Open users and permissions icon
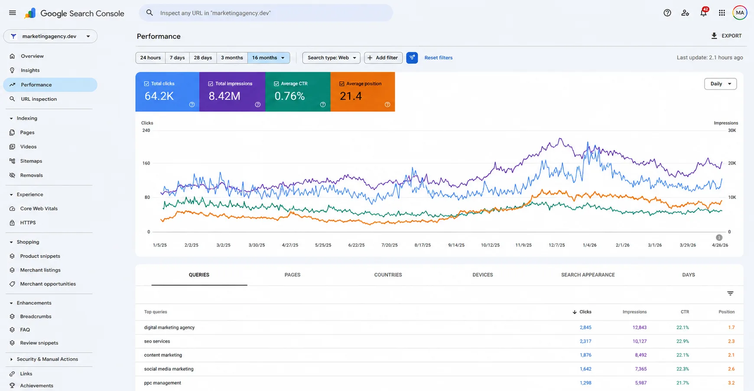 (685, 13)
